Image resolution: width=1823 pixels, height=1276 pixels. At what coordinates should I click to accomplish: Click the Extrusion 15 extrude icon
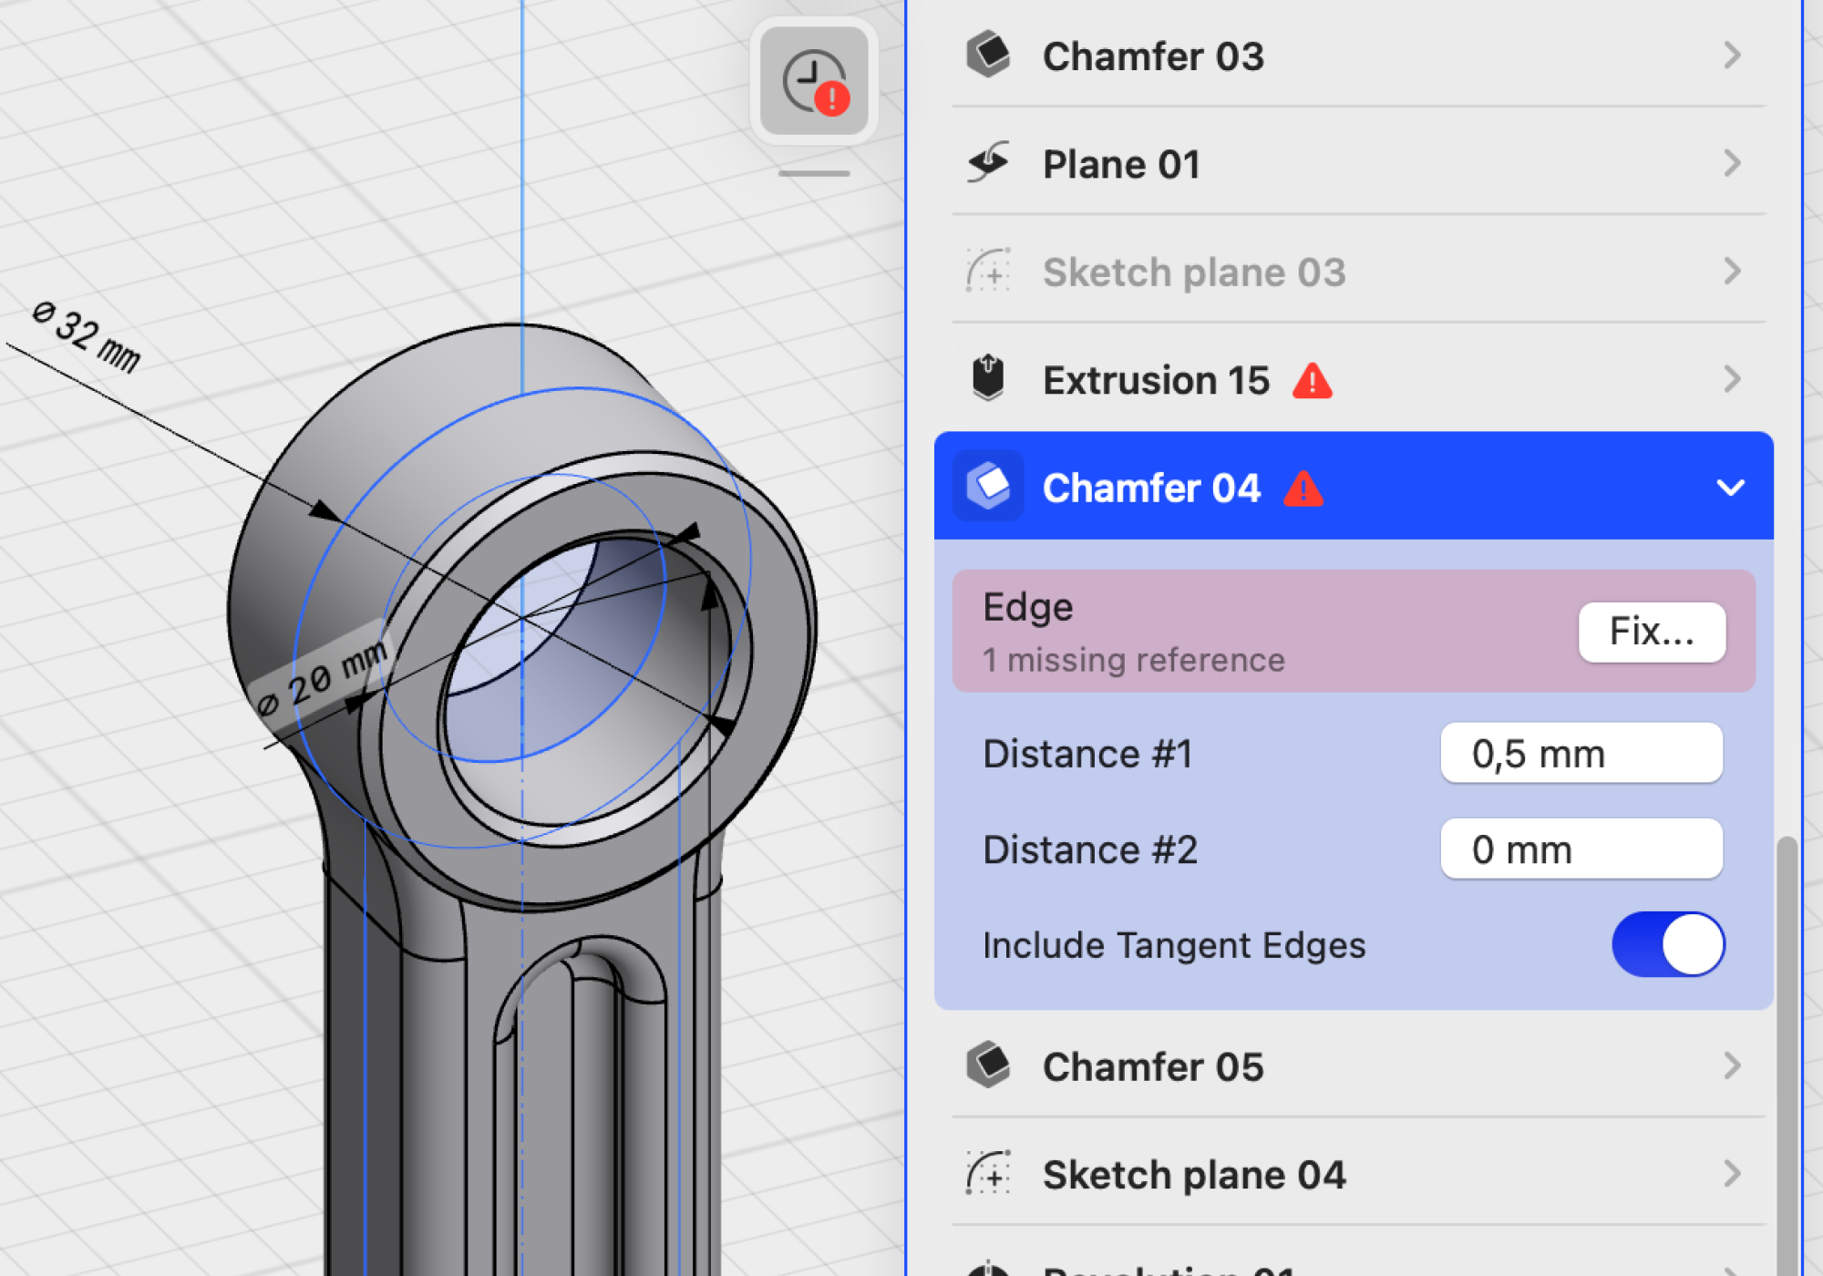pyautogui.click(x=988, y=378)
